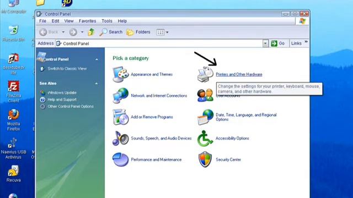Click the Forward arrow button
Image resolution: width=353 pixels, height=198 pixels.
(x=73, y=32)
